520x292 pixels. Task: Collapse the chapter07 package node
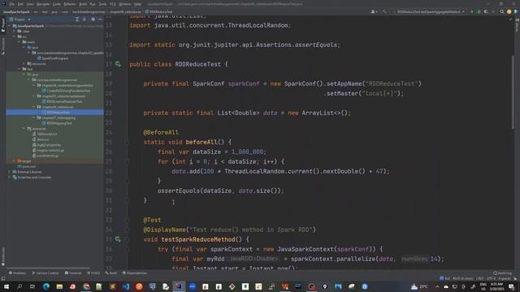(34, 118)
